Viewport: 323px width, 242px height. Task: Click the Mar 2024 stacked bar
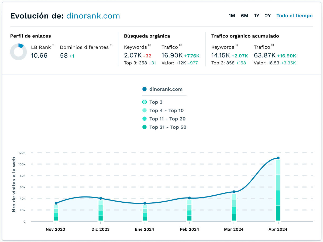tap(234, 207)
